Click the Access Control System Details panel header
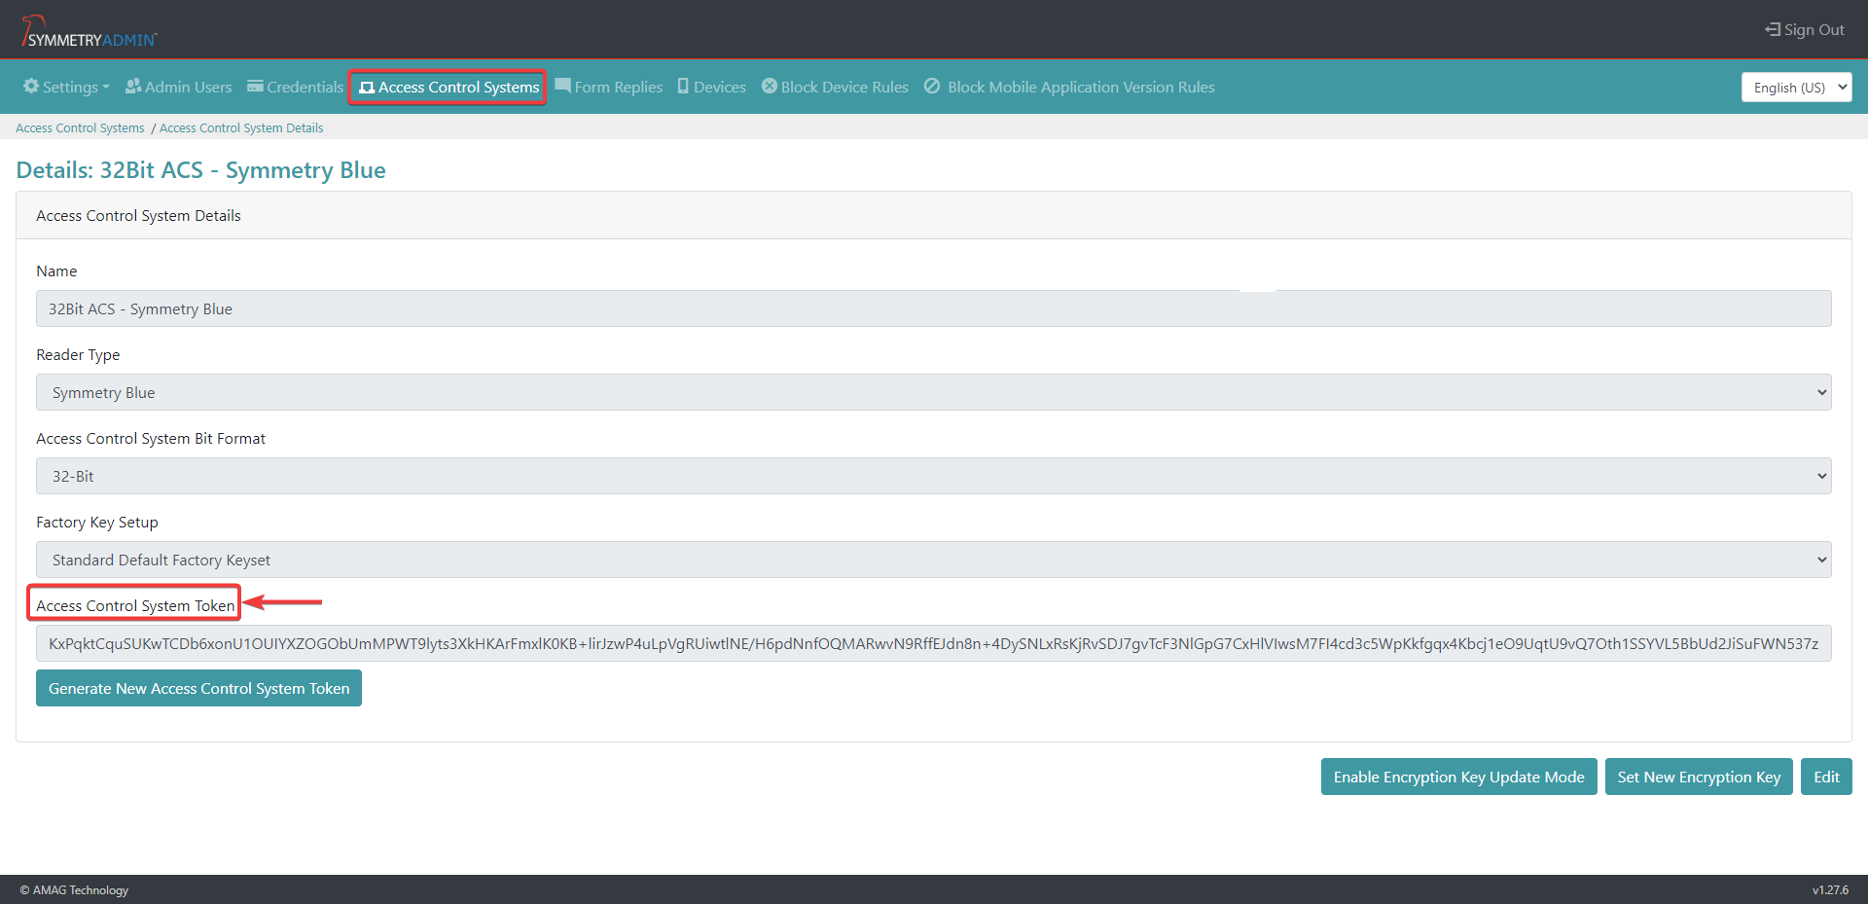 click(x=934, y=215)
